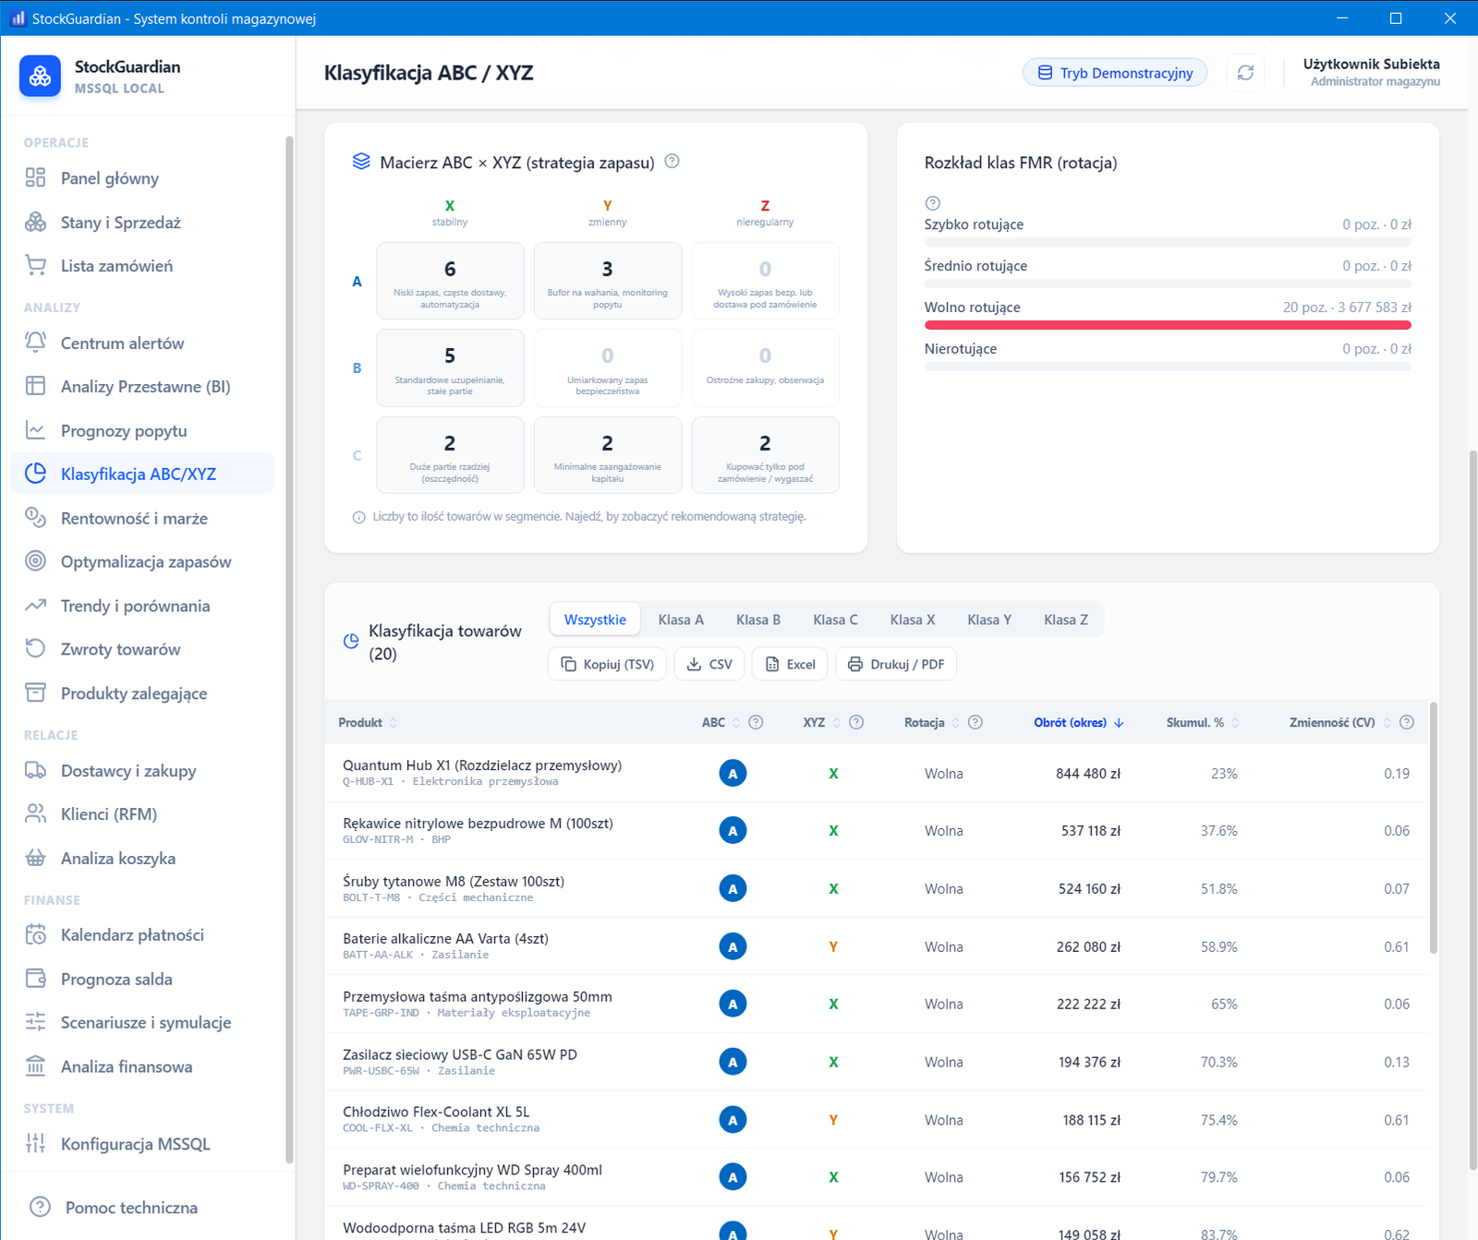The width and height of the screenshot is (1478, 1240).
Task: Click Drukuj / PDF button
Action: click(896, 664)
